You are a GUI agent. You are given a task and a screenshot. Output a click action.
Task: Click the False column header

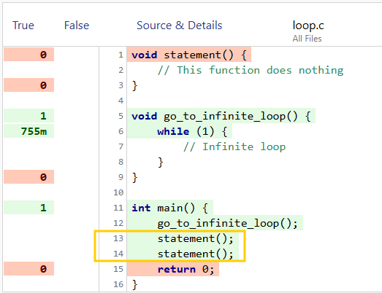tap(77, 26)
